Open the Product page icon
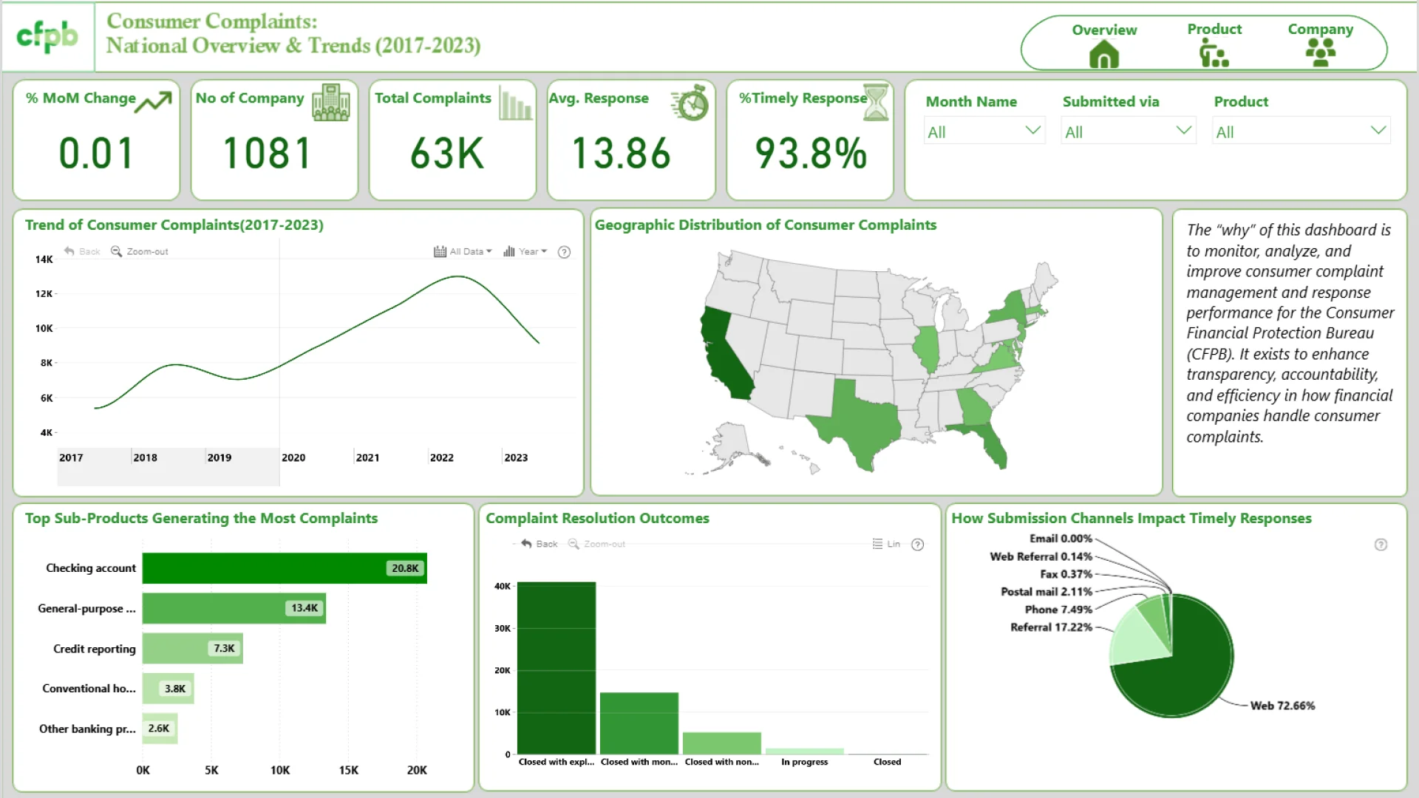The height and width of the screenshot is (798, 1419). point(1214,54)
